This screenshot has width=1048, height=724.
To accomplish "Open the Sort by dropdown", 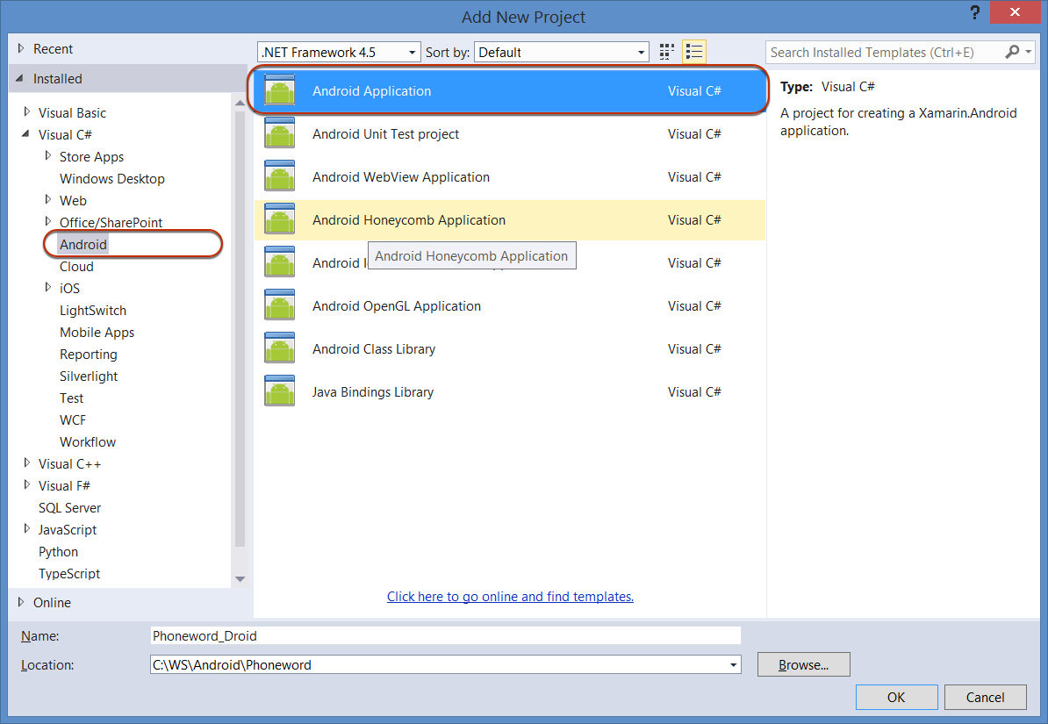I will [x=641, y=53].
